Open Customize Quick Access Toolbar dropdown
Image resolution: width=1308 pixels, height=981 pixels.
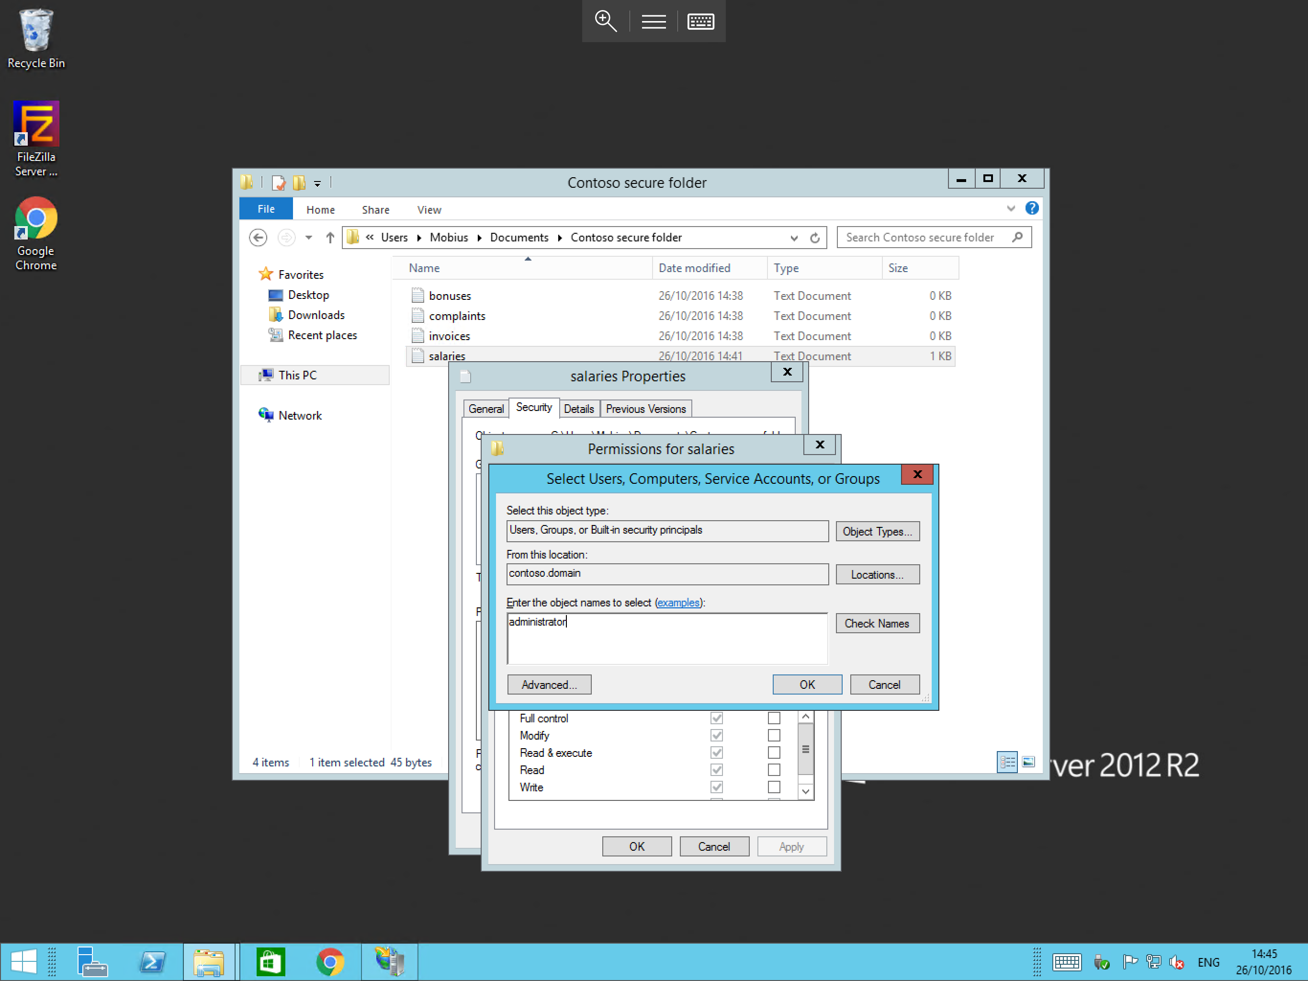tap(317, 183)
